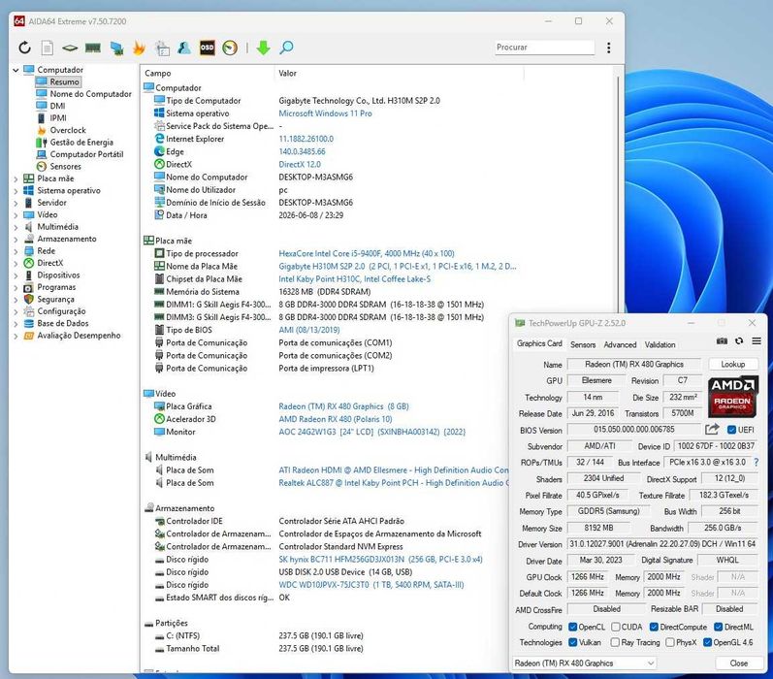Open the three-dot menu in AIDA64
This screenshot has height=679, width=773.
pos(609,48)
